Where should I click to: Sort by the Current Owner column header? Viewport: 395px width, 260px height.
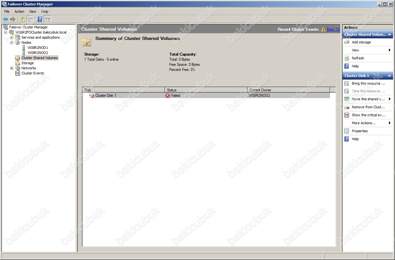tap(288, 90)
